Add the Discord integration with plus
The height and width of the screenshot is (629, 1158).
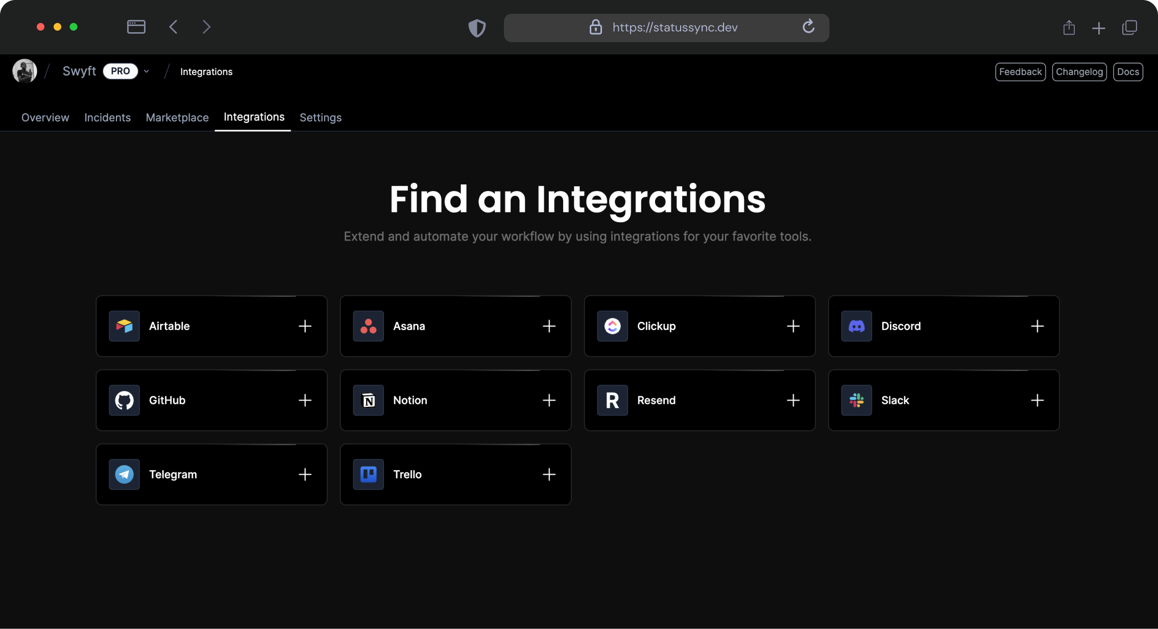tap(1037, 326)
